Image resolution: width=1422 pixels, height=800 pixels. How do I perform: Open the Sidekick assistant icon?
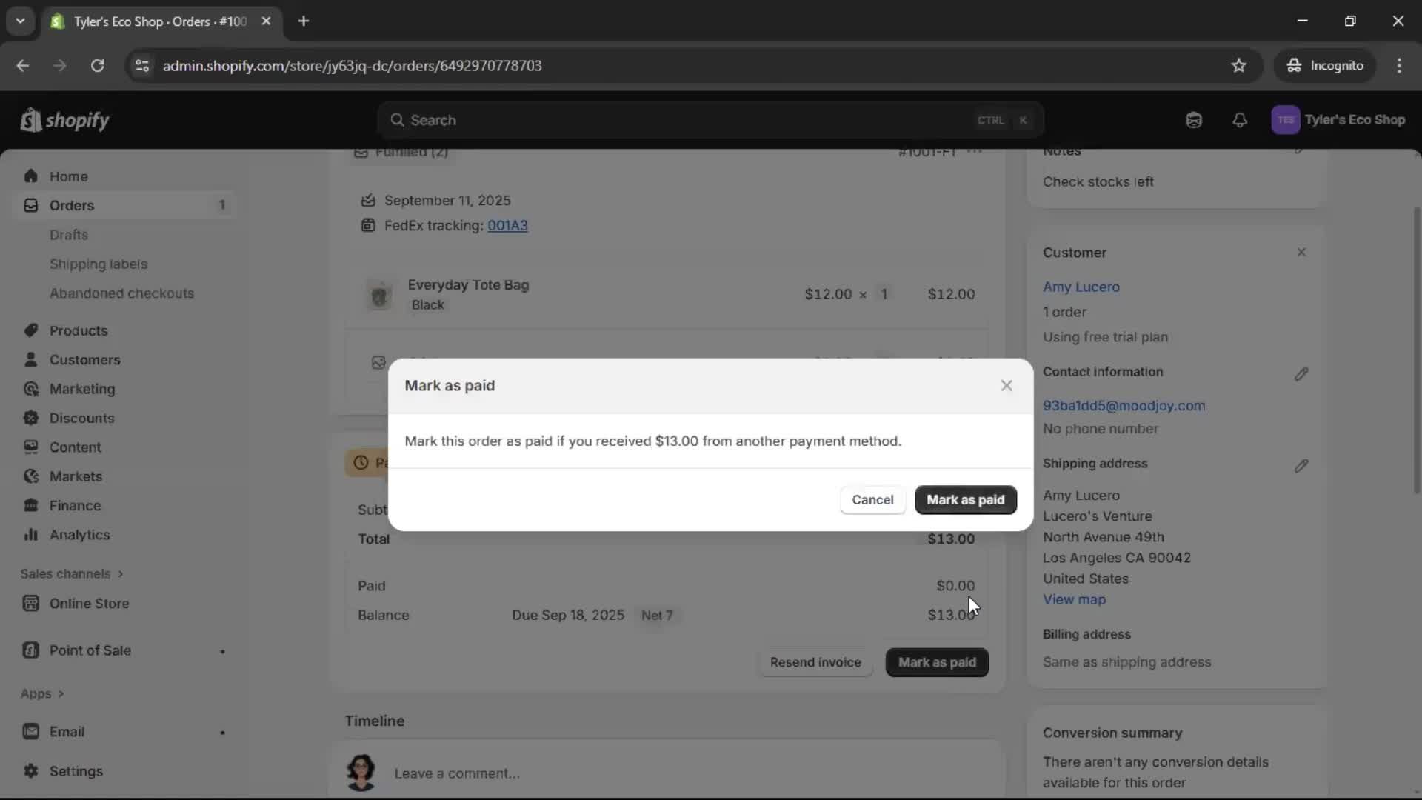[1193, 120]
